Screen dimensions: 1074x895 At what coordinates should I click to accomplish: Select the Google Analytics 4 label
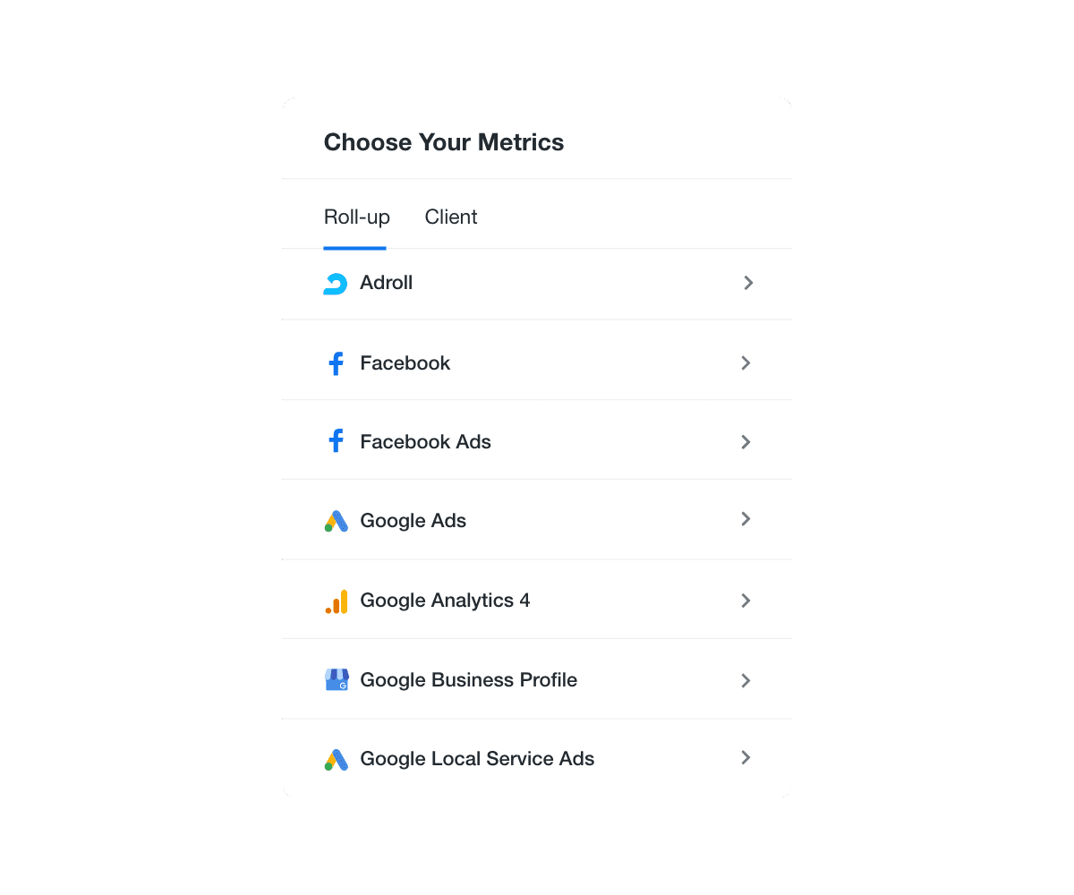click(x=445, y=601)
